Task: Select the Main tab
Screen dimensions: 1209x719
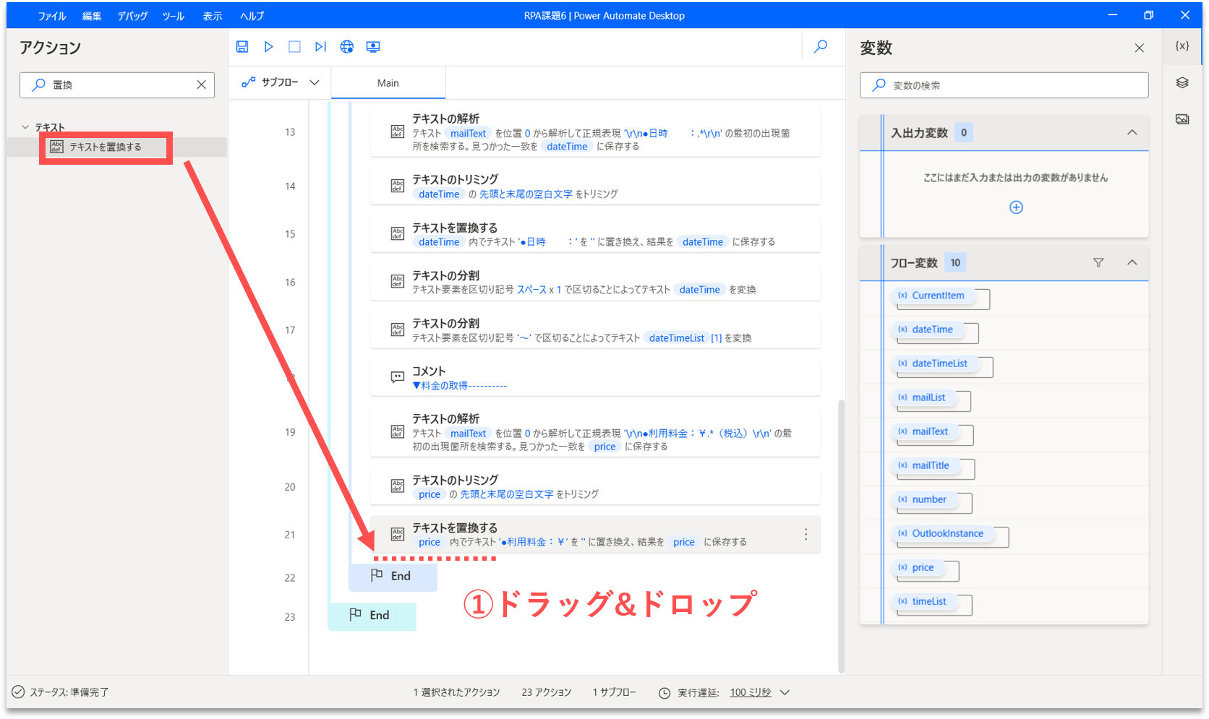Action: (388, 83)
